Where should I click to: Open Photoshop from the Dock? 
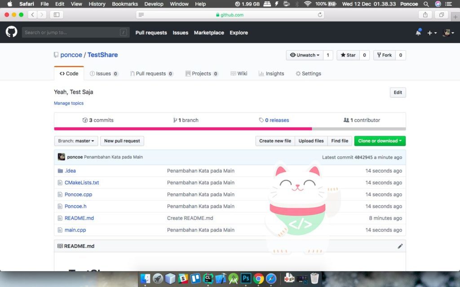[x=246, y=278]
